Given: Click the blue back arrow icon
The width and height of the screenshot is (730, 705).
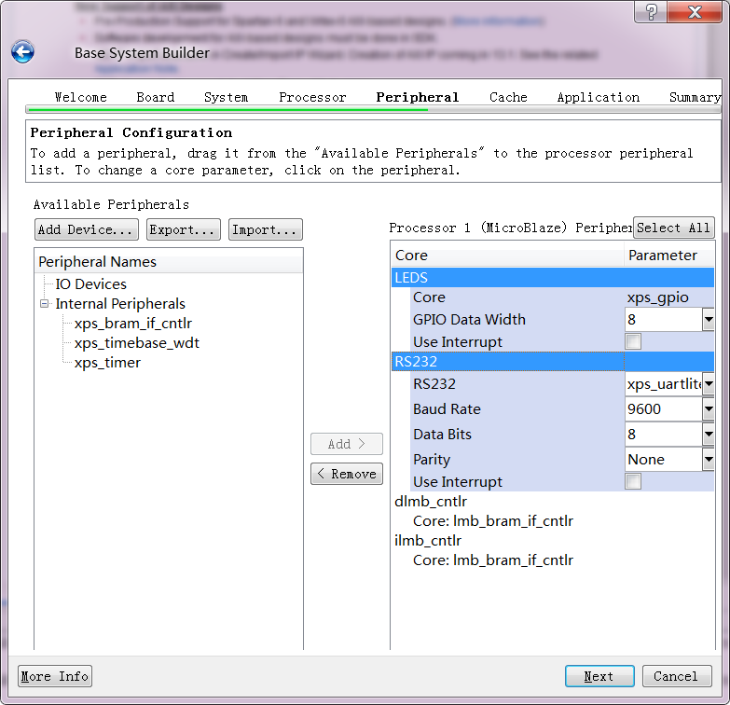Looking at the screenshot, I should pyautogui.click(x=22, y=52).
